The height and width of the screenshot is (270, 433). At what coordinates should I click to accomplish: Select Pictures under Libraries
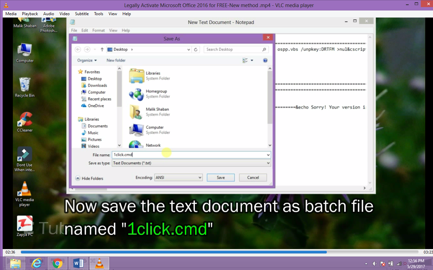92,139
